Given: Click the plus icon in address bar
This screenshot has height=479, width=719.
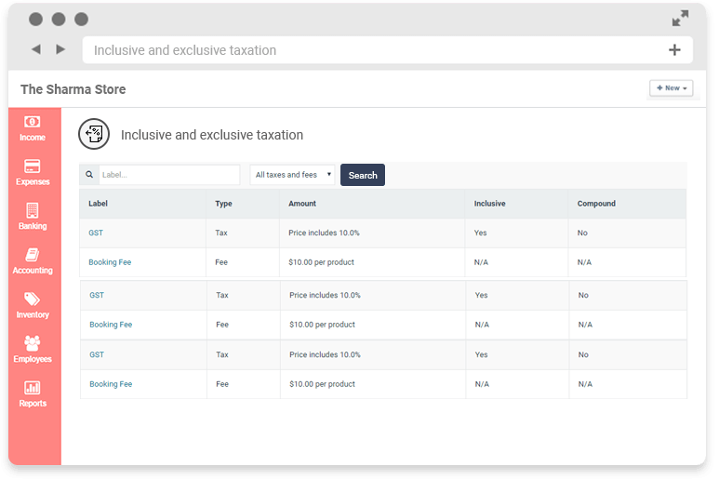Looking at the screenshot, I should click(674, 50).
